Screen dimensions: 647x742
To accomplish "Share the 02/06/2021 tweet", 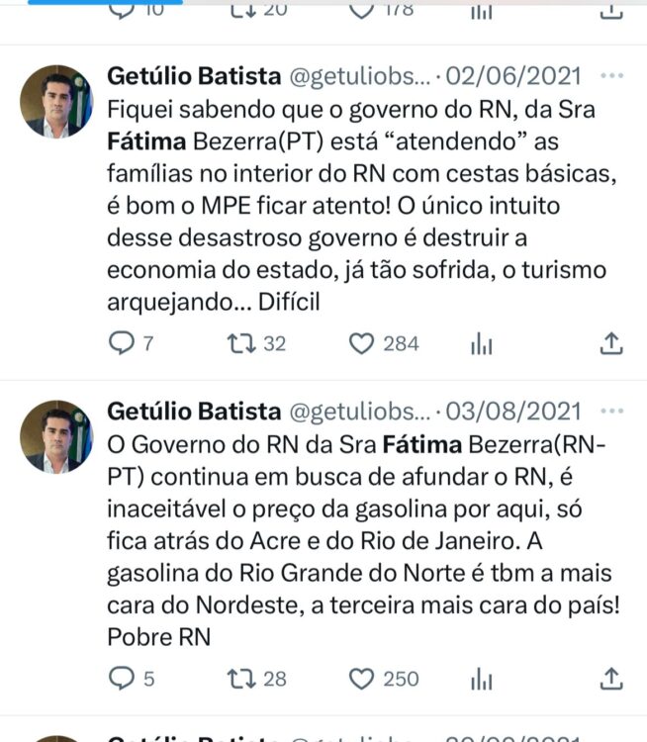I will click(x=611, y=343).
